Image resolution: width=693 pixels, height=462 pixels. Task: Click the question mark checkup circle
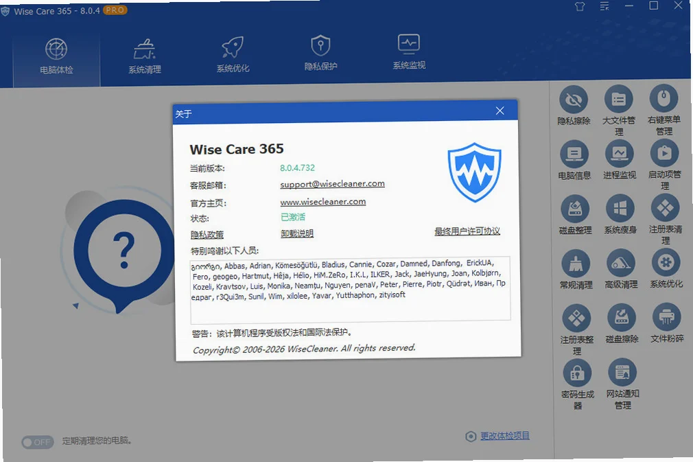124,251
